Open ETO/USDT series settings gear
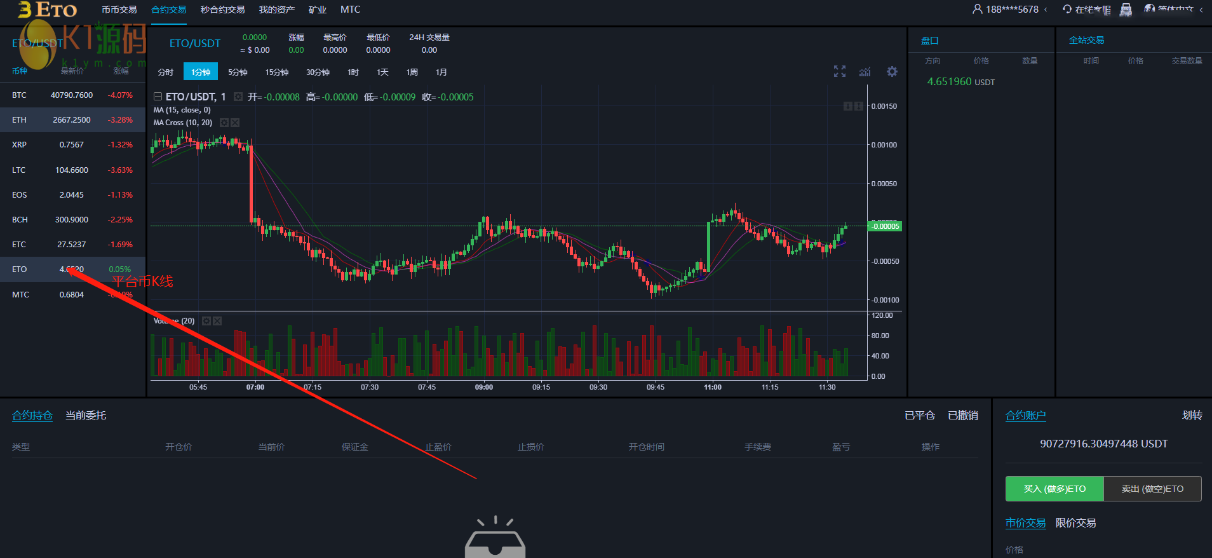Viewport: 1212px width, 558px height. click(x=238, y=97)
